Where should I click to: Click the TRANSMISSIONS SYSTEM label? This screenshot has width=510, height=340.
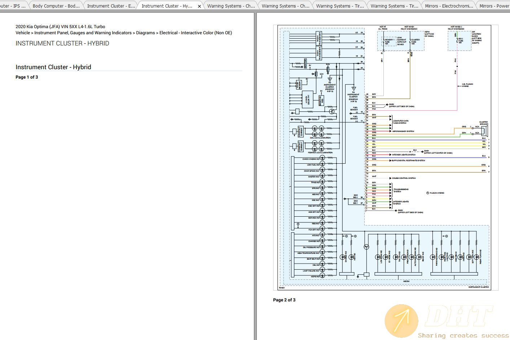(401, 190)
